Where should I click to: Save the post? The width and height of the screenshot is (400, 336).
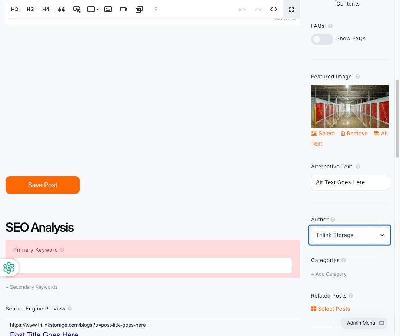[x=43, y=185]
